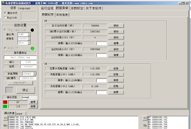
Task: Click confirm input for 充电容量小计1 clear
Action: tap(101, 80)
